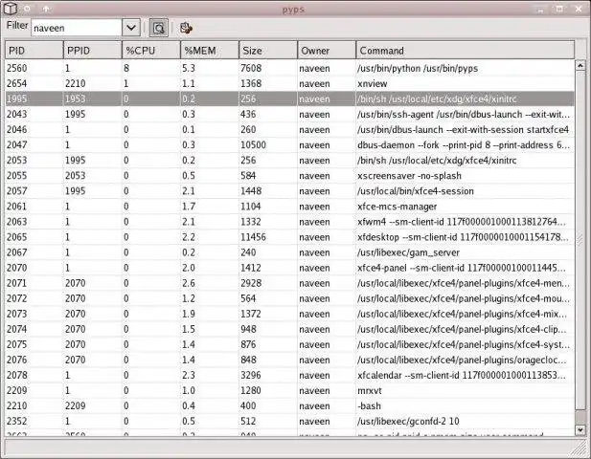Select the dbus-daemon --fork process row
591x459 pixels.
pyautogui.click(x=289, y=144)
